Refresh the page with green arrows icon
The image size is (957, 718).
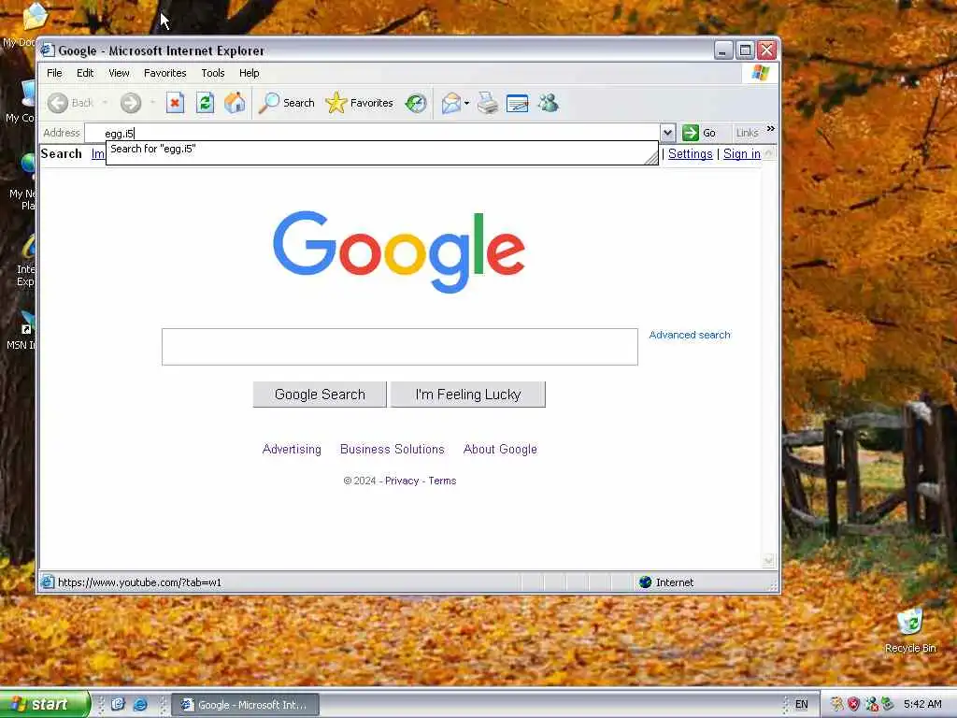point(205,103)
